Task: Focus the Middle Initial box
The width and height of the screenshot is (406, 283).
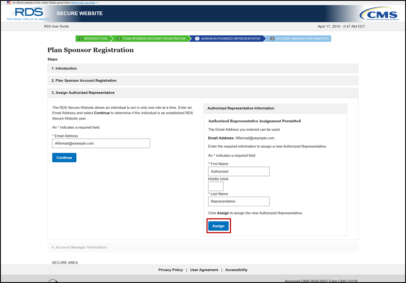Action: point(216,186)
